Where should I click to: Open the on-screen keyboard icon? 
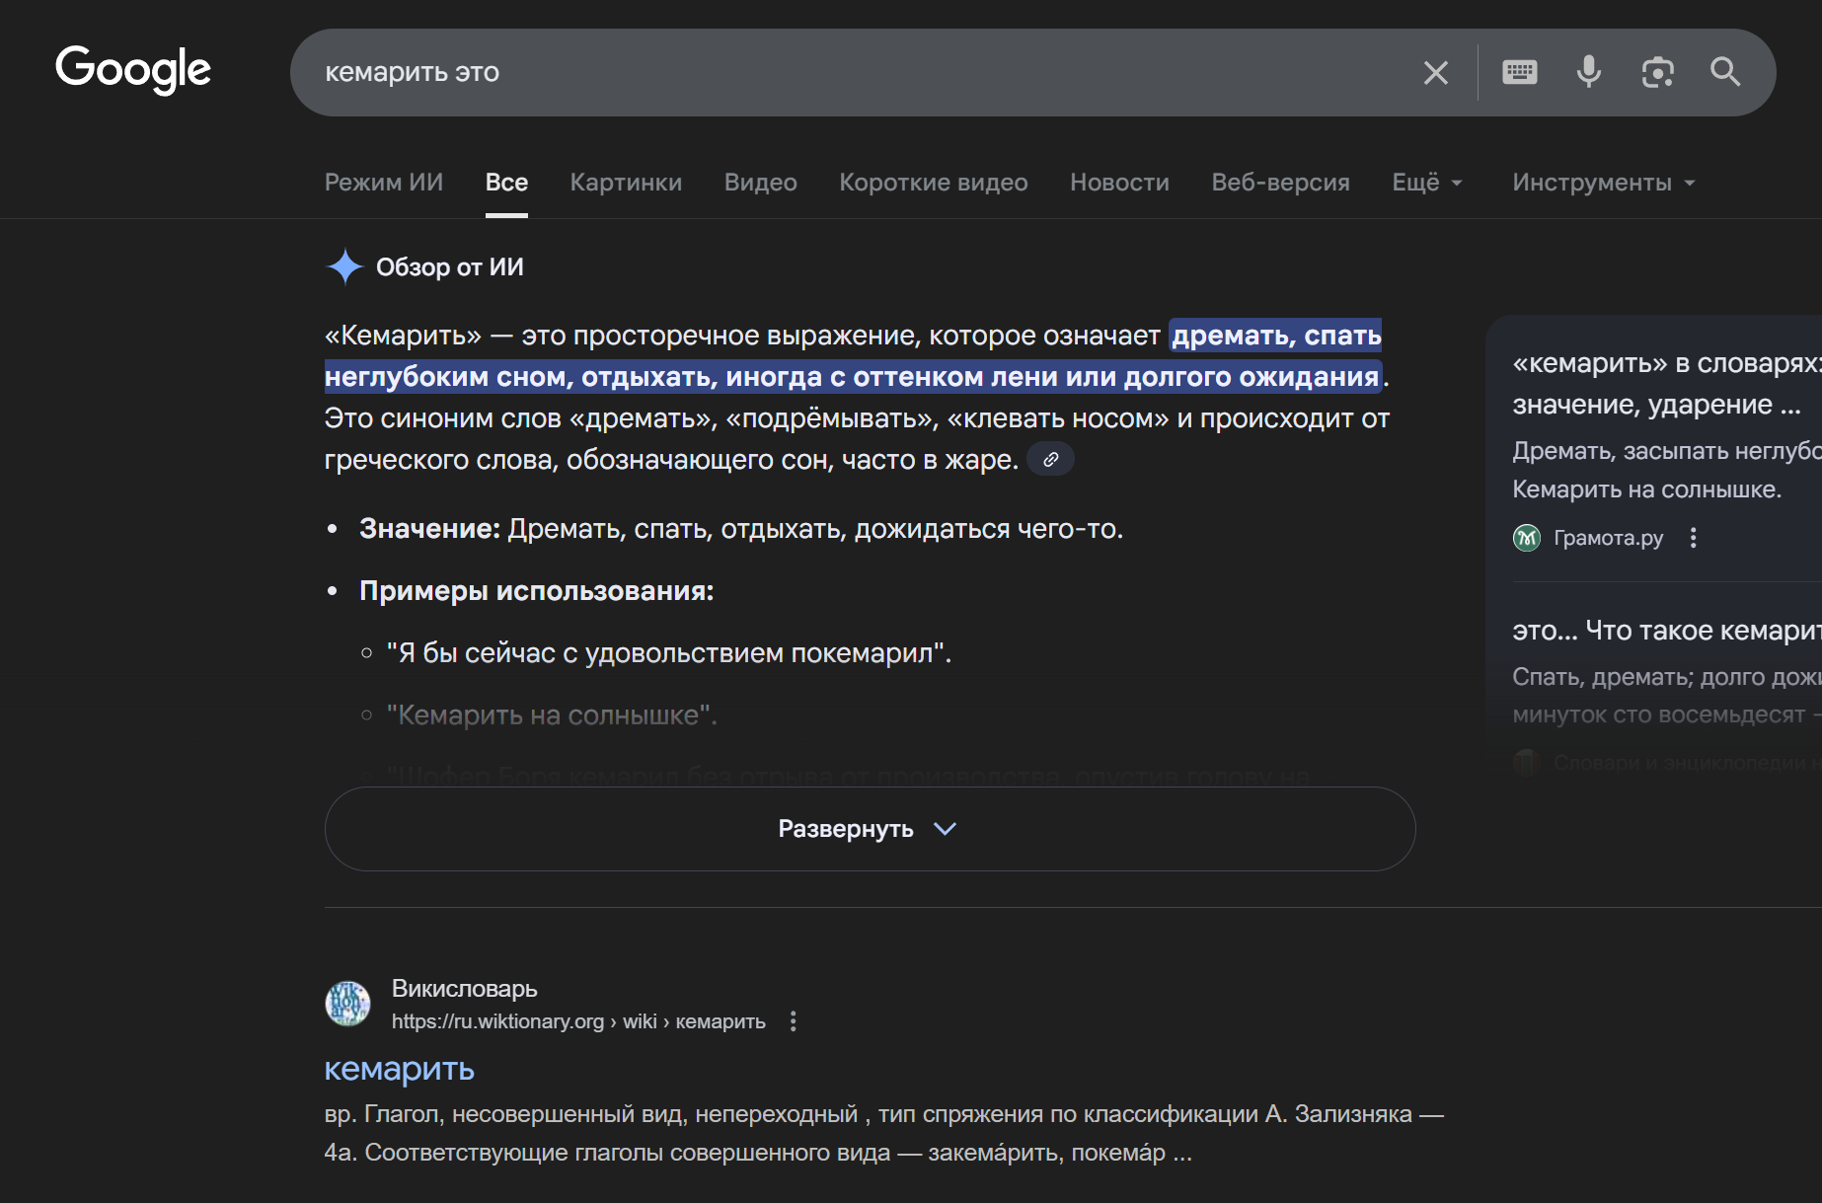[1519, 72]
